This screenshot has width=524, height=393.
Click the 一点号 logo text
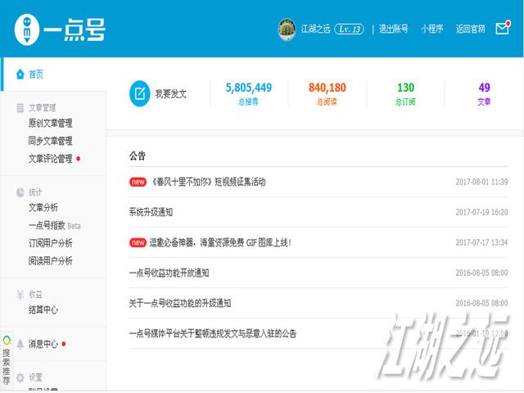point(75,29)
